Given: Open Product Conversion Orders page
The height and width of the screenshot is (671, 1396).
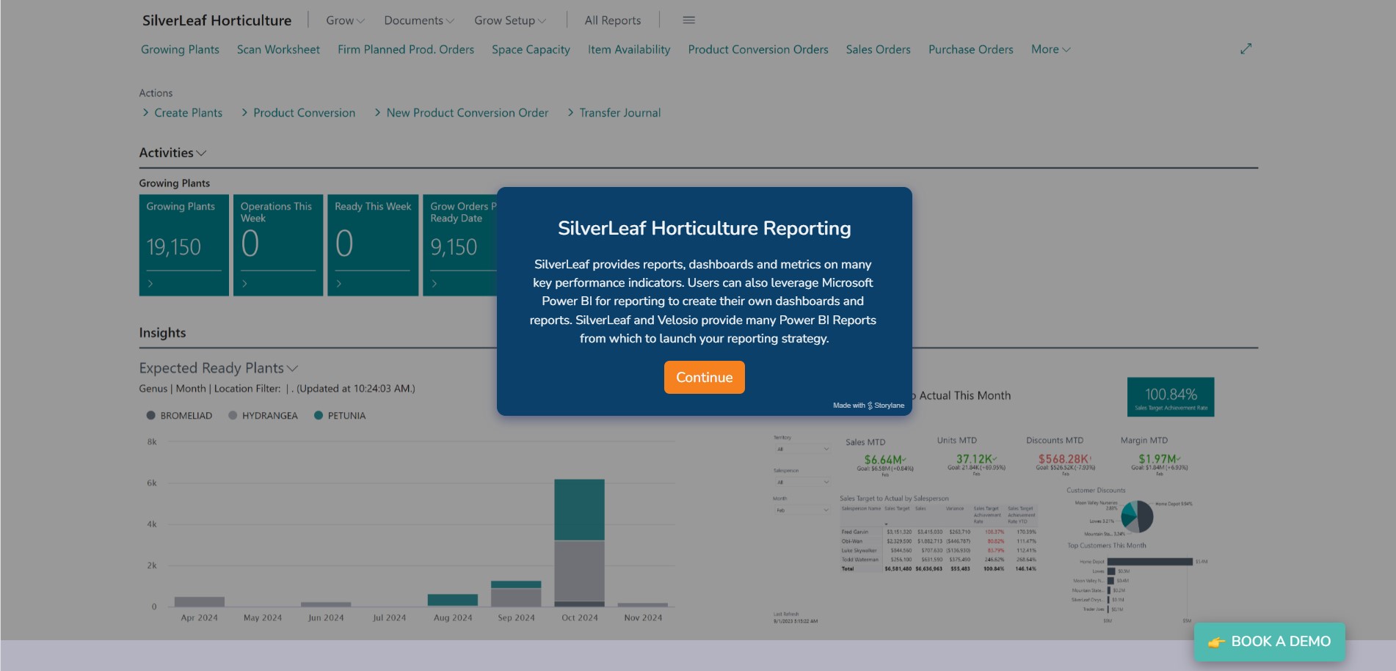Looking at the screenshot, I should pos(758,49).
